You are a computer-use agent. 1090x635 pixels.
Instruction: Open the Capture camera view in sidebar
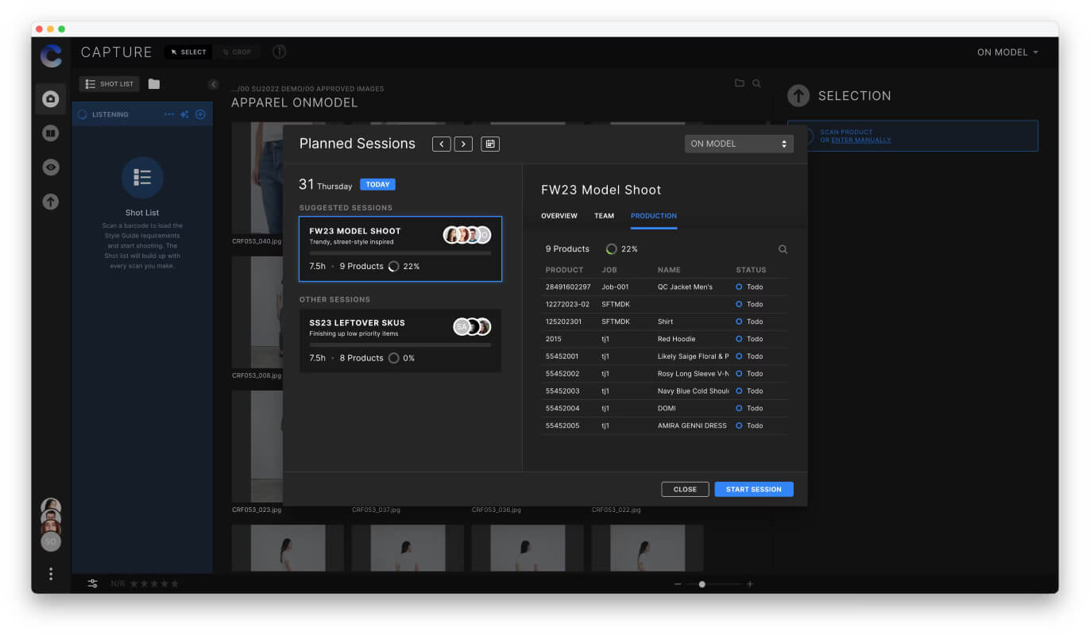[x=50, y=99]
